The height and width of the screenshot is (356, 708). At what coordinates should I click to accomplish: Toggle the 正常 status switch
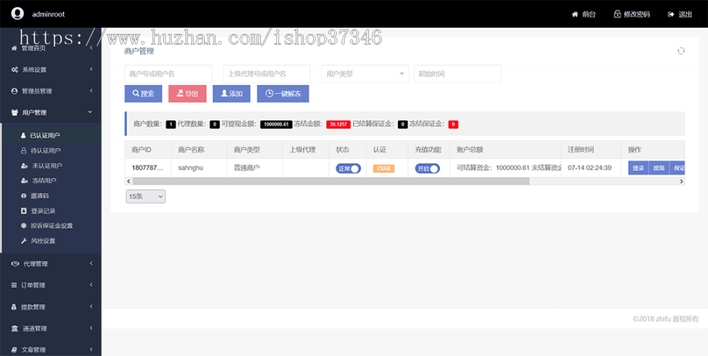[x=348, y=169]
